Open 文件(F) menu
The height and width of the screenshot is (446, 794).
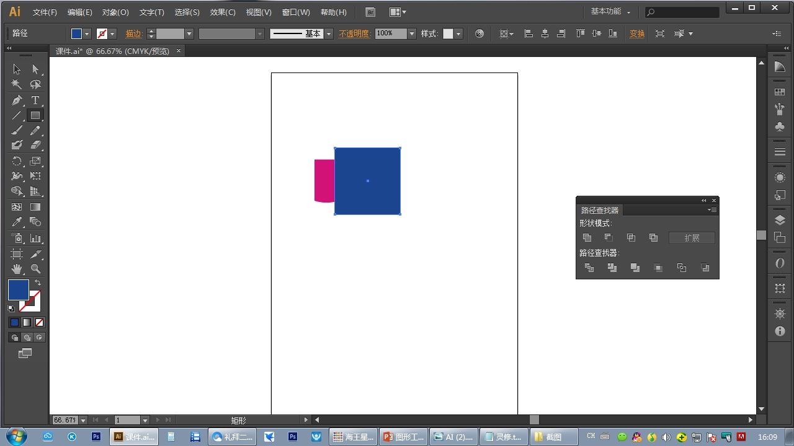point(45,12)
